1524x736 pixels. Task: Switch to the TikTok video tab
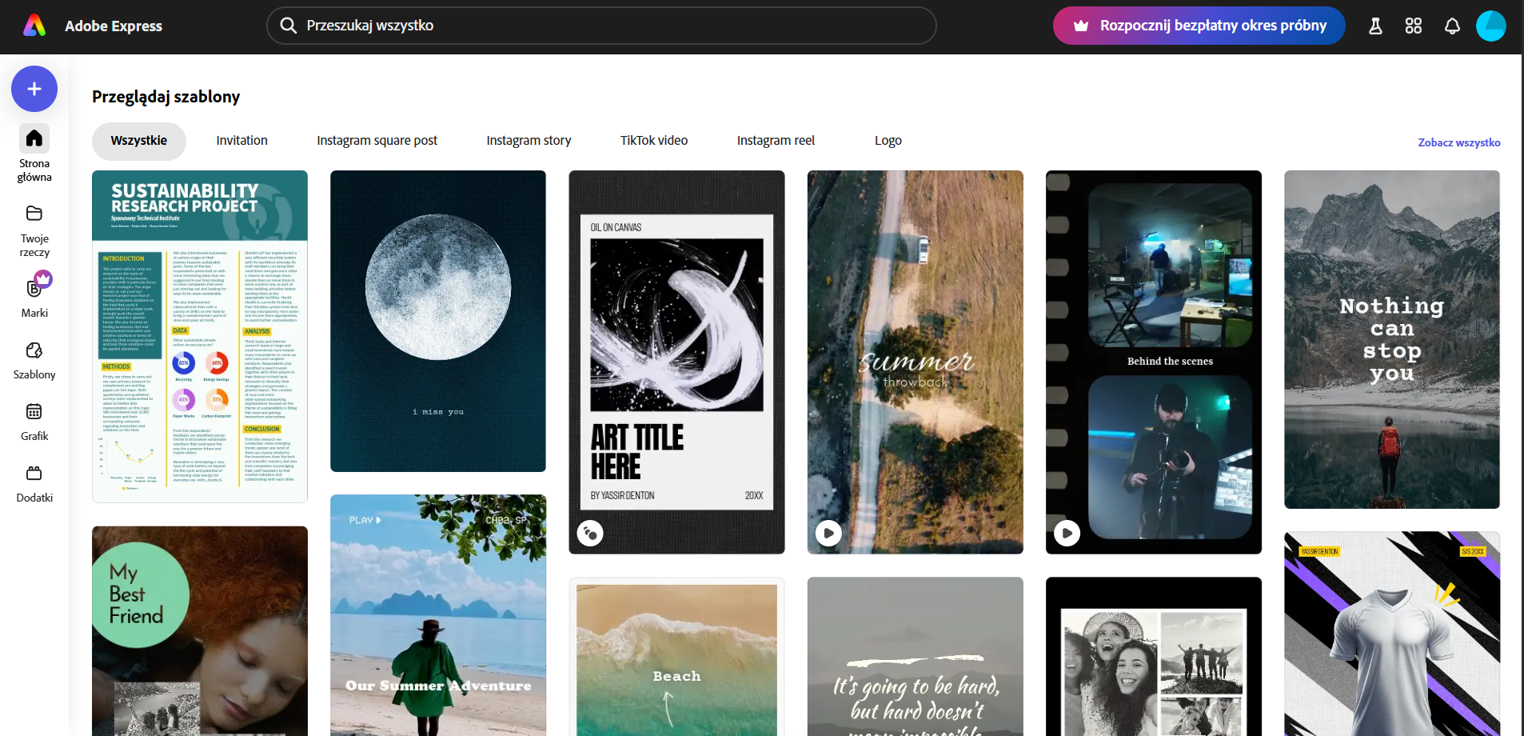653,141
